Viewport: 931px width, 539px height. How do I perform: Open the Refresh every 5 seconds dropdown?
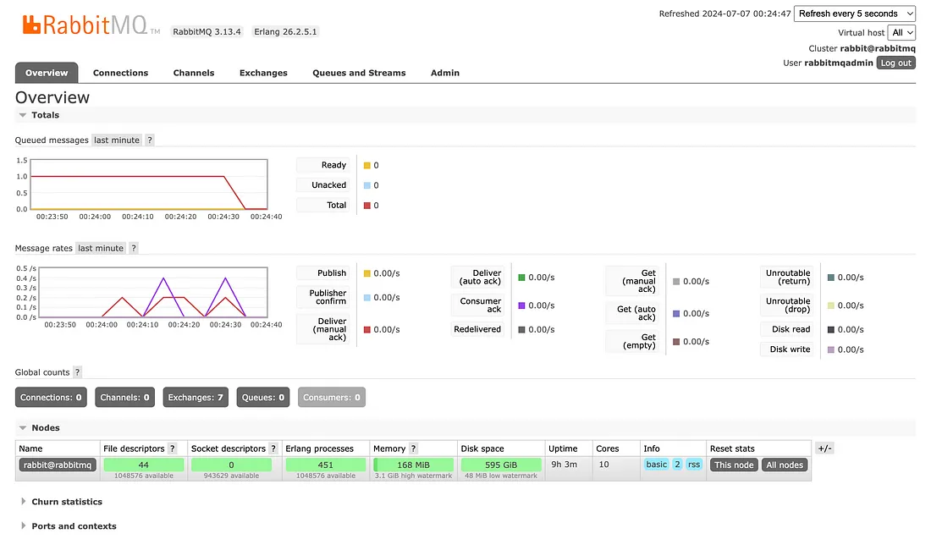click(x=855, y=14)
